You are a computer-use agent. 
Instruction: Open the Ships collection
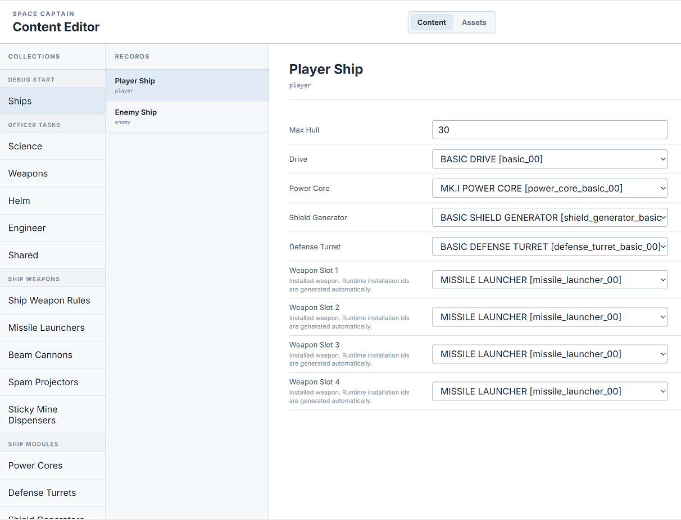(53, 101)
